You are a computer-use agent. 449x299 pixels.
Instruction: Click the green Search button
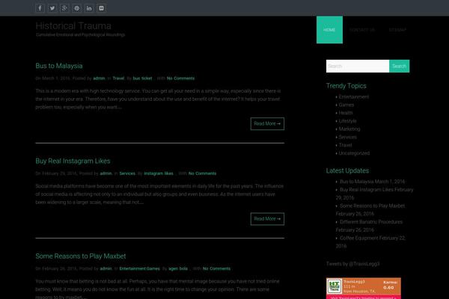pyautogui.click(x=399, y=66)
